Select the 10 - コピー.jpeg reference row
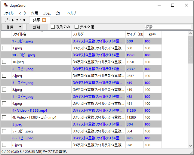The width and height of the screenshot is (194, 155). tap(82, 55)
